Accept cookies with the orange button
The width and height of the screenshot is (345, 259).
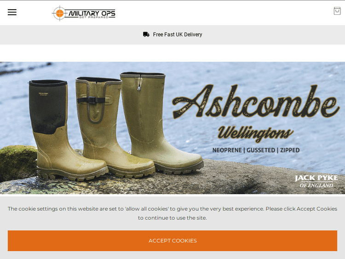tap(172, 241)
